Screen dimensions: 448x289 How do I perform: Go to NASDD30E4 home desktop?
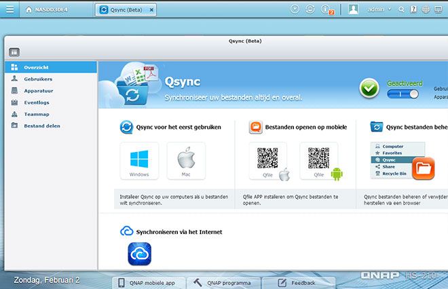pos(47,9)
